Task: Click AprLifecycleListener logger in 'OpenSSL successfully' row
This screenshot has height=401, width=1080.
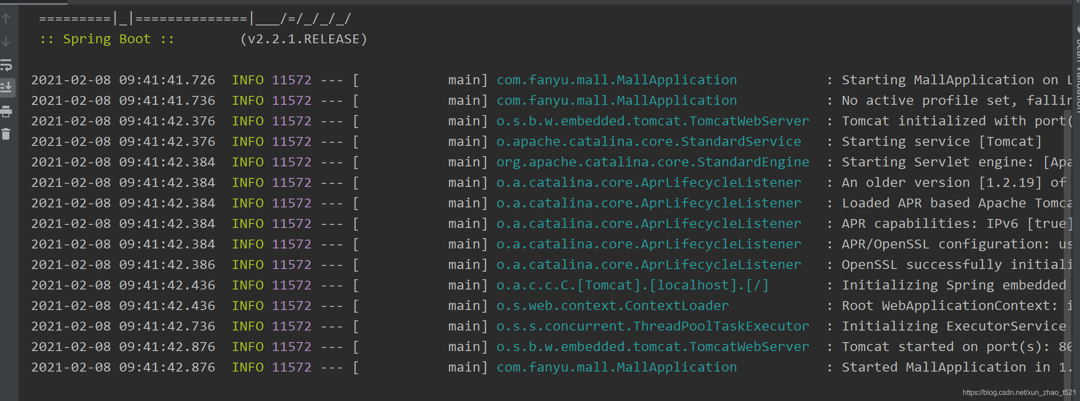Action: point(649,265)
